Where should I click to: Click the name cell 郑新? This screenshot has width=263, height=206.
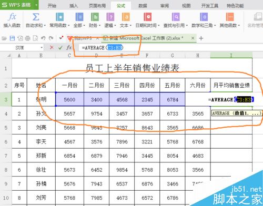[41, 156]
